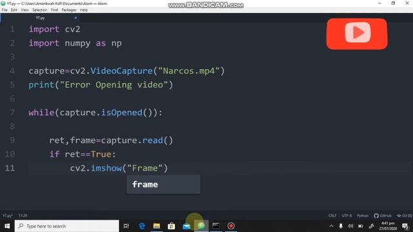The height and width of the screenshot is (232, 413).
Task: Click the network connection tray icon
Action: [x=372, y=226]
